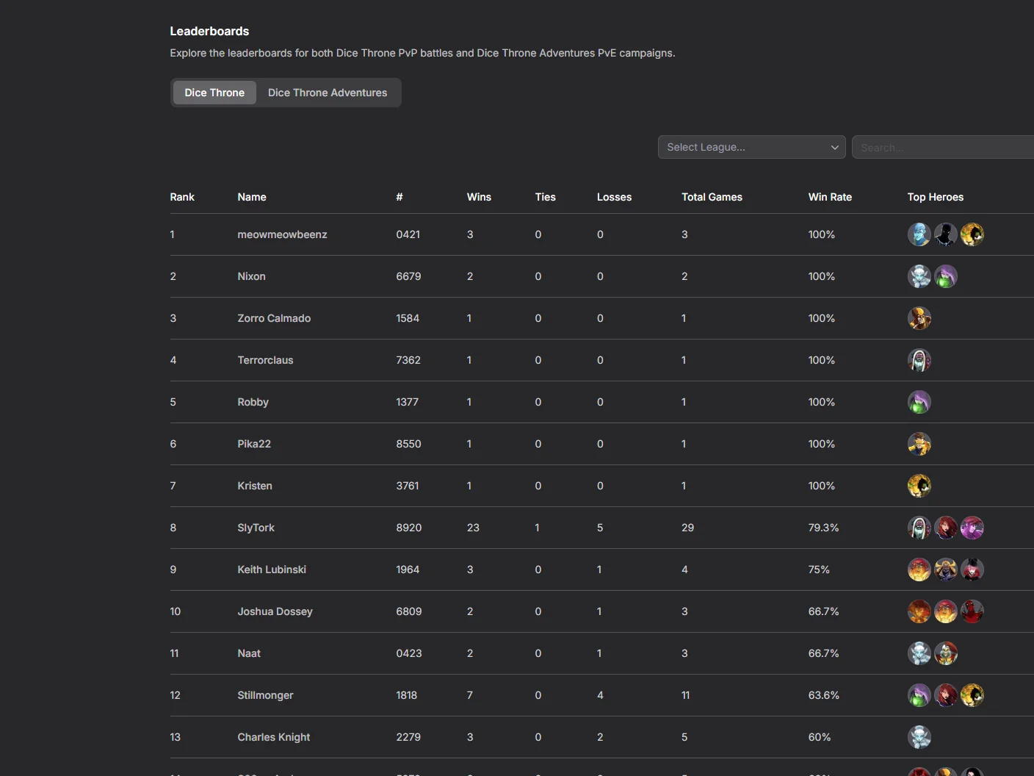The height and width of the screenshot is (776, 1034).
Task: Click the player name meowmeowbeenz
Action: tap(282, 234)
